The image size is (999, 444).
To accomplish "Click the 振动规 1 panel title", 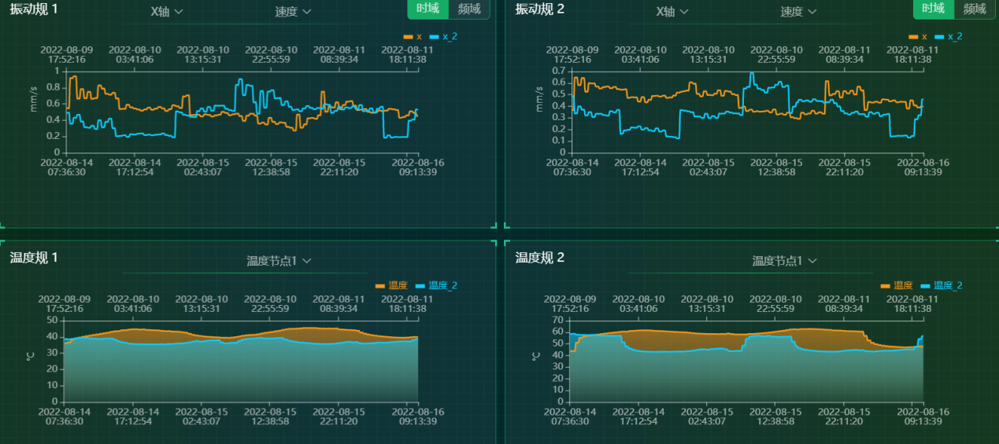I will pyautogui.click(x=33, y=9).
